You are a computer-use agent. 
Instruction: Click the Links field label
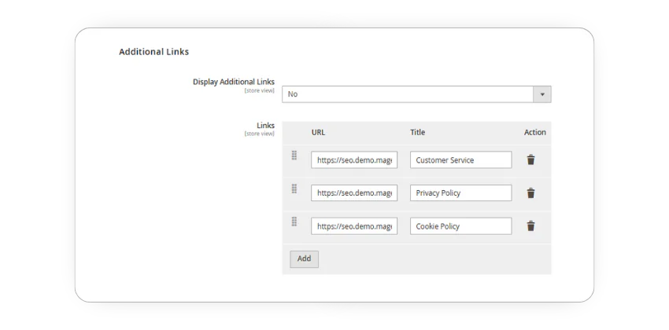coord(265,126)
